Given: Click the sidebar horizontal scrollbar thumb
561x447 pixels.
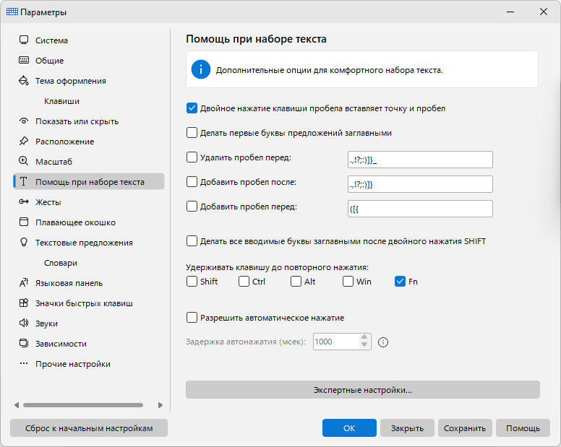Looking at the screenshot, I should pos(83,405).
